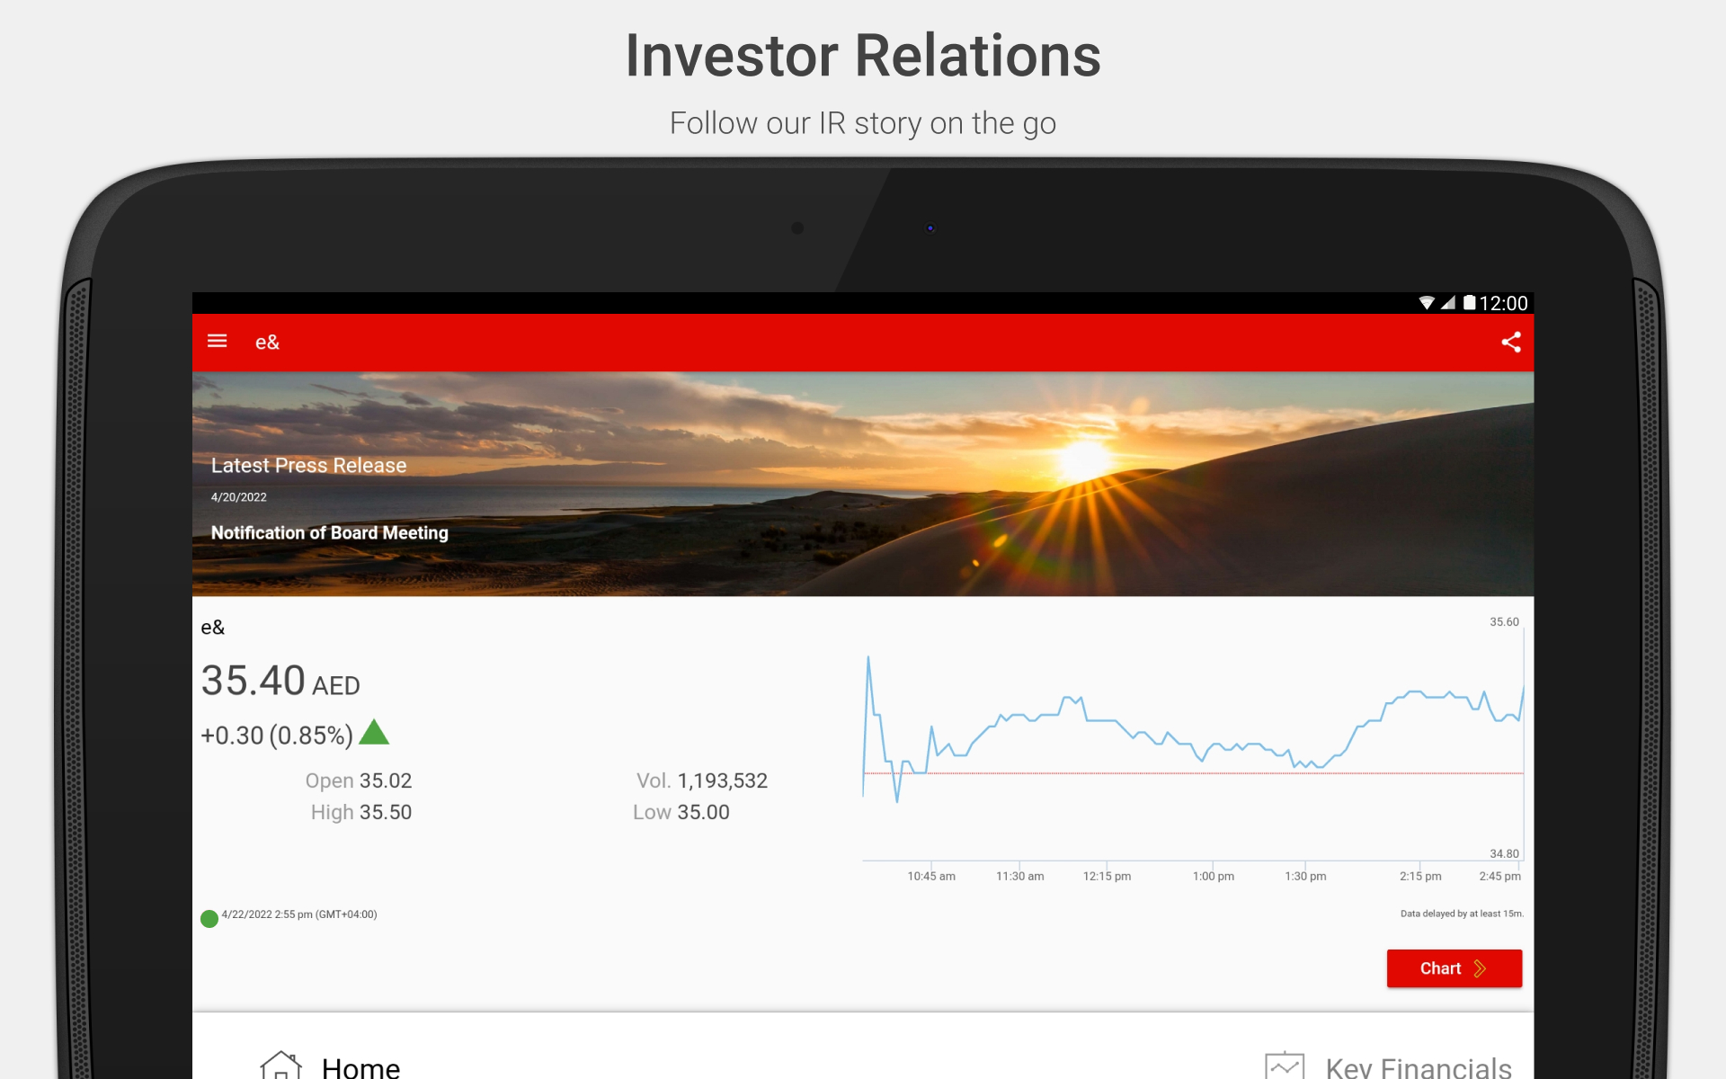
Task: Click the Latest Press Release heading
Action: 308,466
